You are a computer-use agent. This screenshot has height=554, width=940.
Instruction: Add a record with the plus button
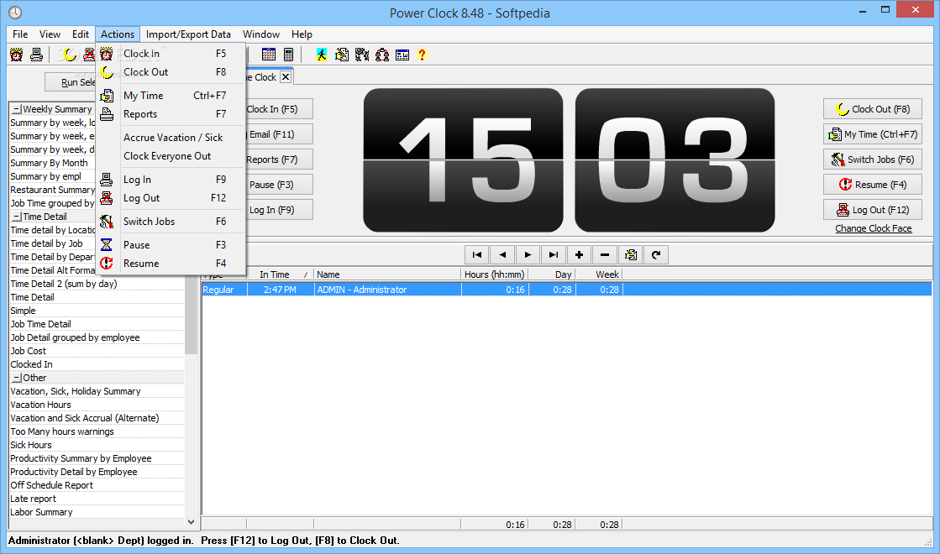579,254
